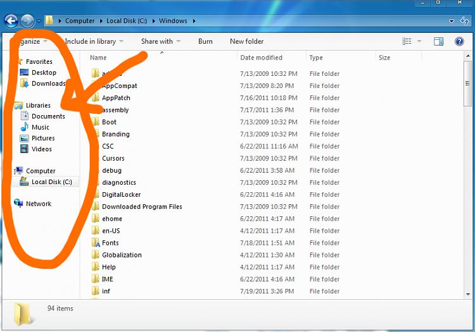Open the address bar history dropdown
The height and width of the screenshot is (332, 475).
point(452,21)
